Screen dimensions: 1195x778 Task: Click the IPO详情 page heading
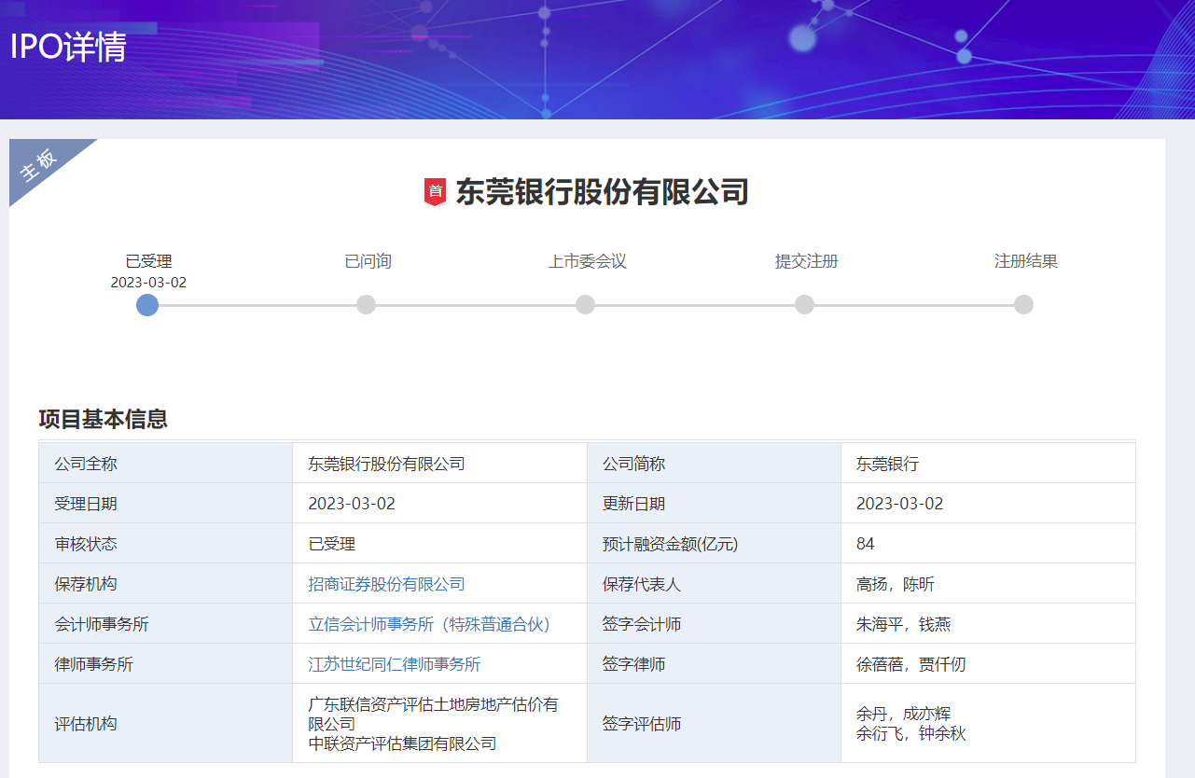pyautogui.click(x=68, y=48)
